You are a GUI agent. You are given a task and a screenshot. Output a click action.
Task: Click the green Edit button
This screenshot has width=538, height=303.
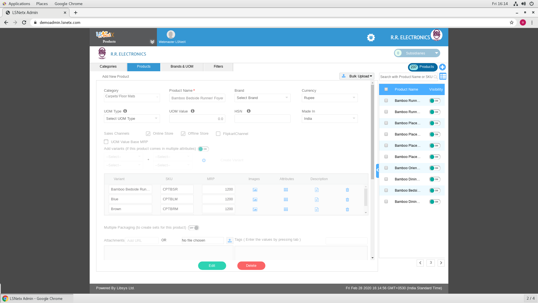point(212,266)
